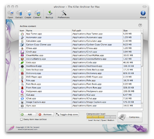Viewport: 154px width, 139px height.
Task: Click the 108.00 KB size cell
Action: (x=132, y=66)
